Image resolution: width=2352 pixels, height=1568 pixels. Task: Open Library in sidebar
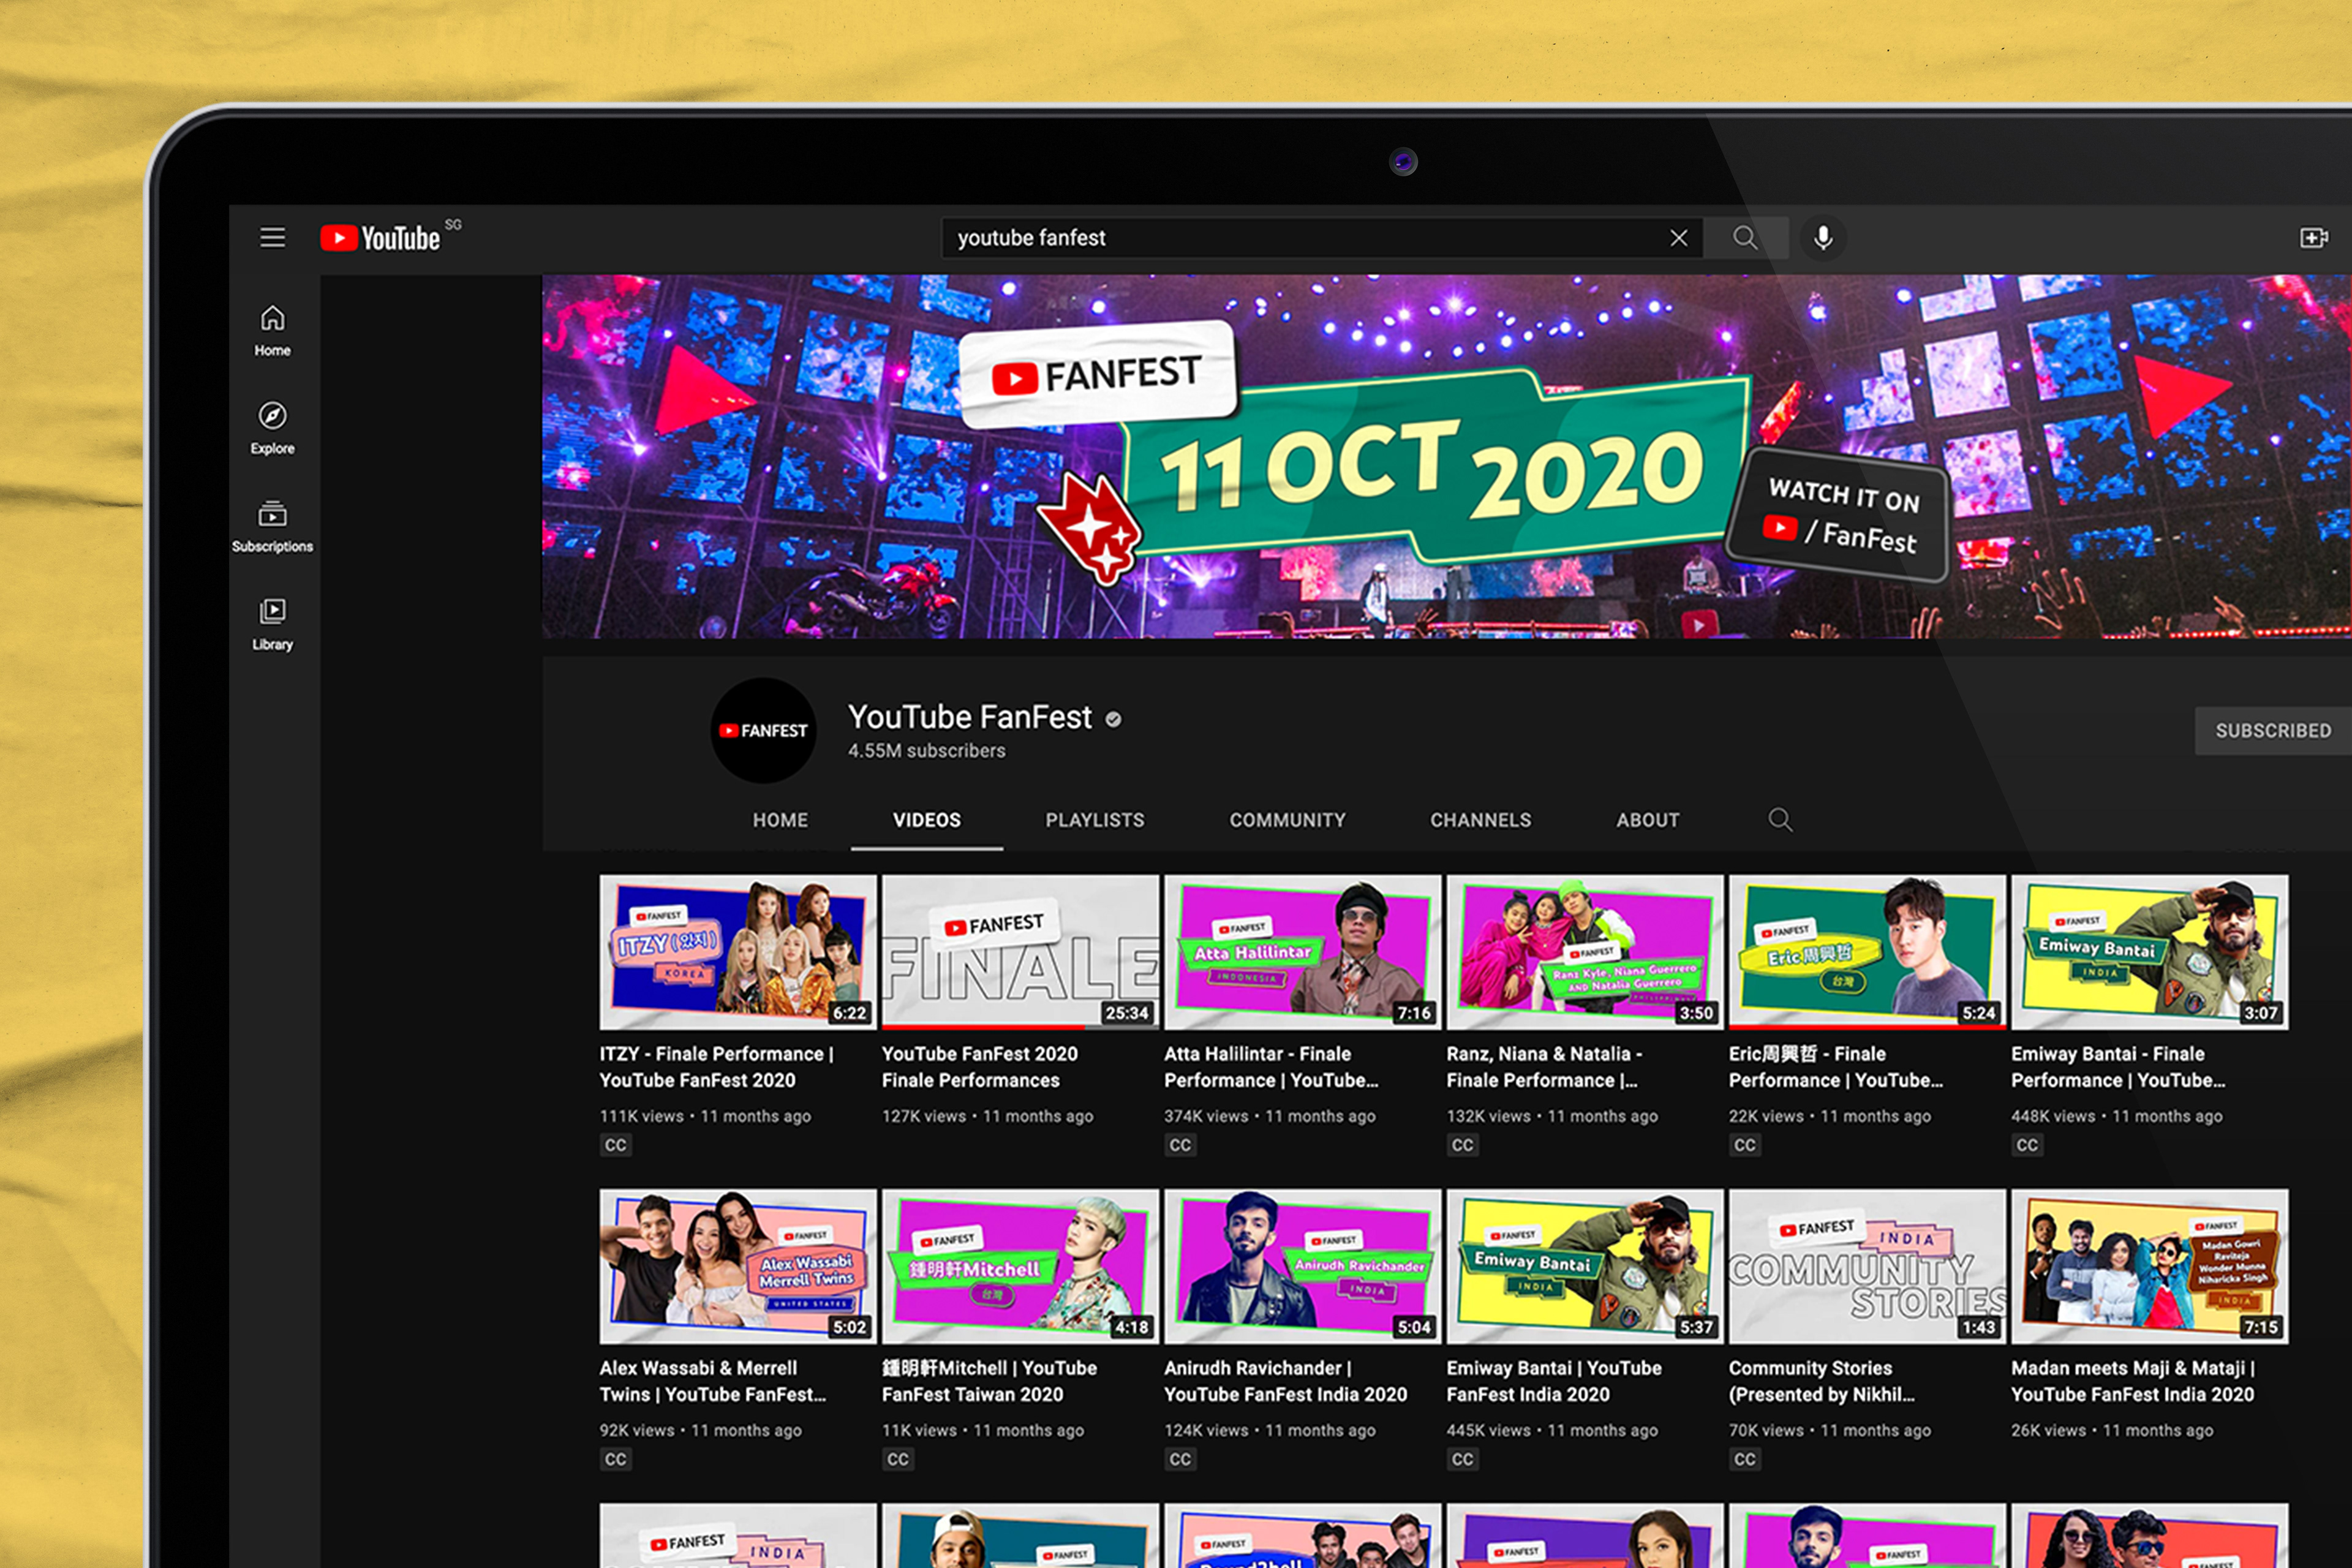point(272,625)
